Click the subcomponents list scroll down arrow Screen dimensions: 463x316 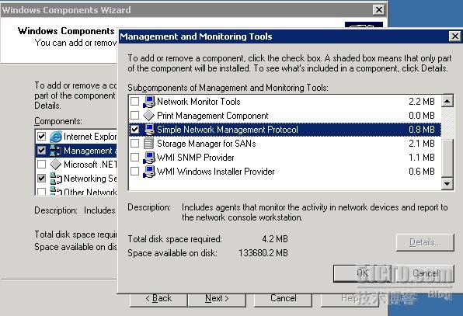447,184
